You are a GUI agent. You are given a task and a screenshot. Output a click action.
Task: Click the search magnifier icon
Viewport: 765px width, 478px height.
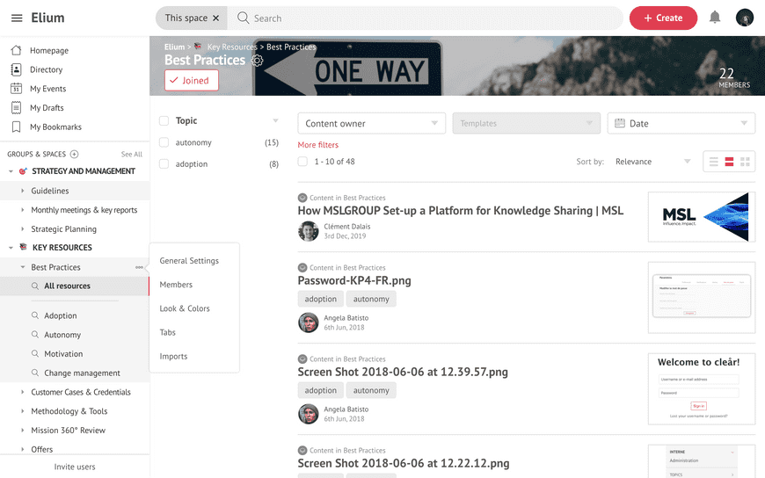[x=243, y=18]
